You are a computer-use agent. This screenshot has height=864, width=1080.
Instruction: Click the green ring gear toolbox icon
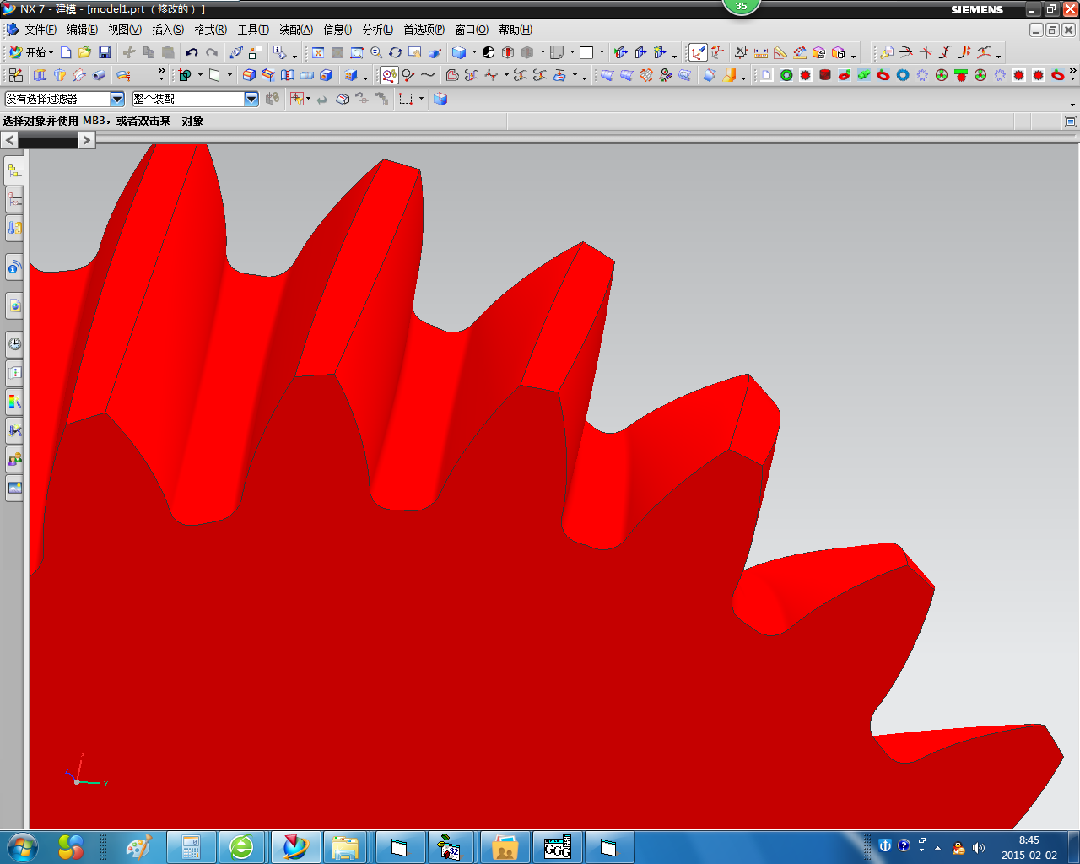[x=786, y=75]
